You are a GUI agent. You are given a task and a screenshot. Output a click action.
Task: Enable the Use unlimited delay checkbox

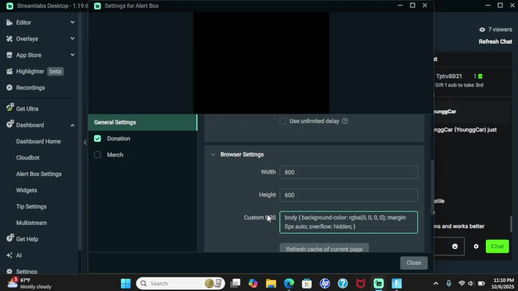(283, 121)
